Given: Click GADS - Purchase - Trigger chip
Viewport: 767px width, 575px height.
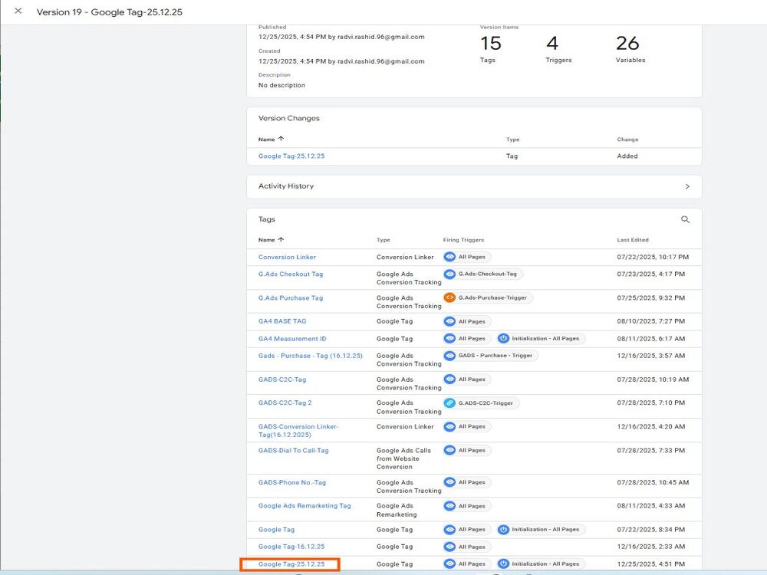Looking at the screenshot, I should point(491,356).
